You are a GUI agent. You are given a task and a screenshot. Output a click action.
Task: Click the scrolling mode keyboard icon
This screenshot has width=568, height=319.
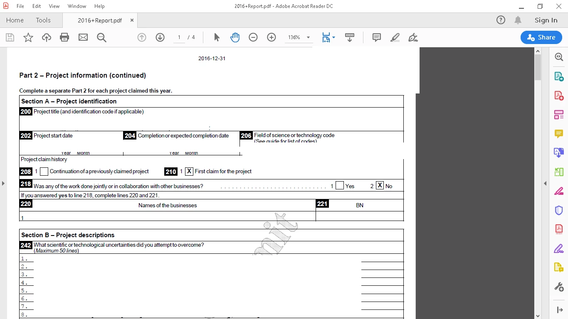coord(350,37)
